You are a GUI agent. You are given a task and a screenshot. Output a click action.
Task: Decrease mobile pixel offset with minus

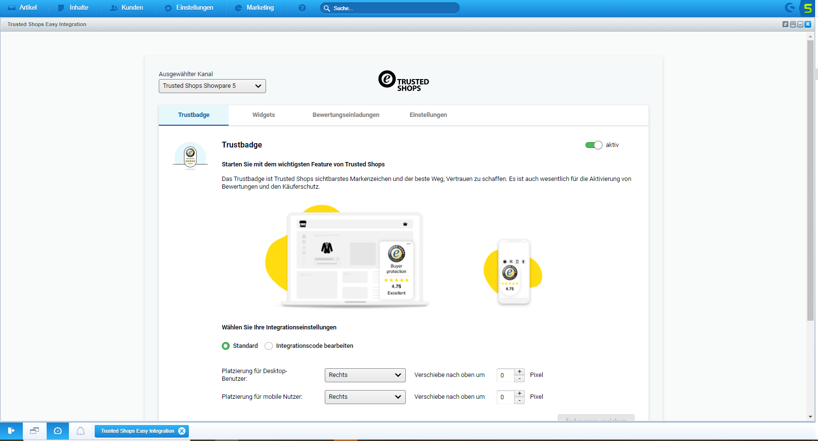[519, 400]
